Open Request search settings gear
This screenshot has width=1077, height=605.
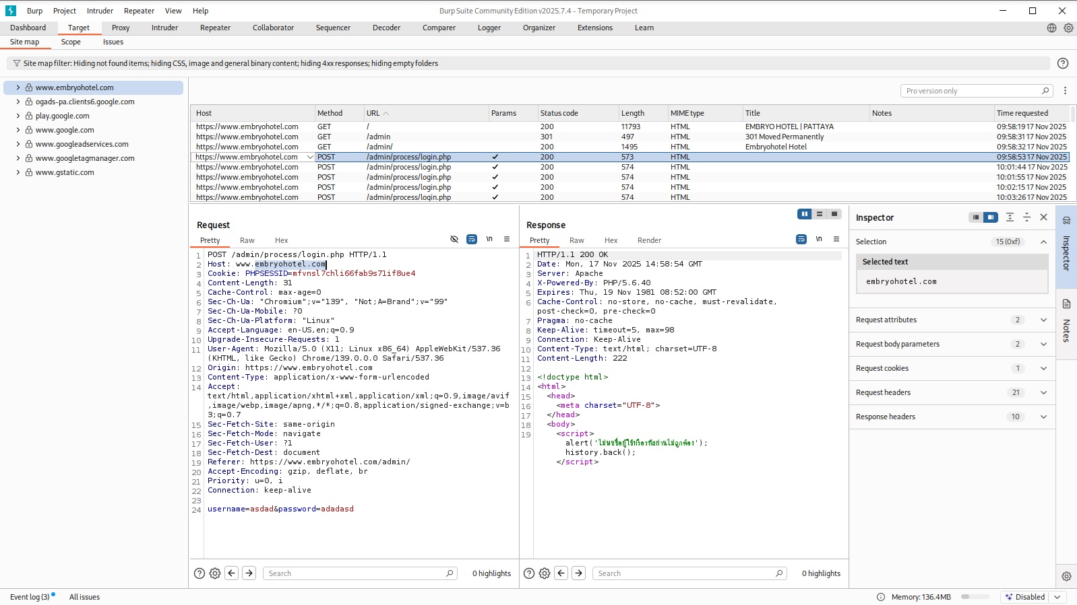[215, 573]
